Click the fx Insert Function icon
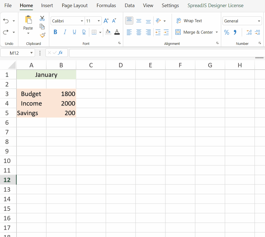This screenshot has width=265, height=237. click(60, 53)
